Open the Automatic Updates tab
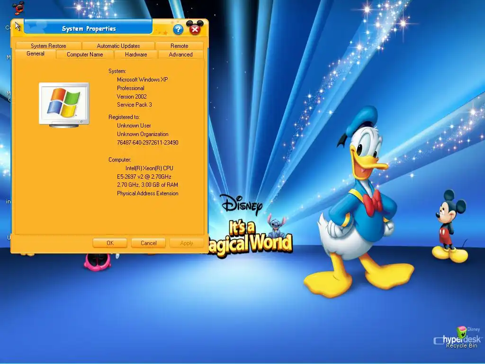This screenshot has height=364, width=485. click(118, 46)
